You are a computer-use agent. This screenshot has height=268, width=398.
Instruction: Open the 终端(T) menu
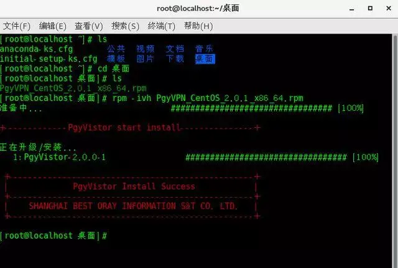162,26
